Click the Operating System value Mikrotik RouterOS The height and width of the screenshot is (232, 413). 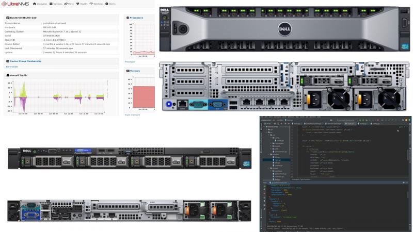(62, 31)
